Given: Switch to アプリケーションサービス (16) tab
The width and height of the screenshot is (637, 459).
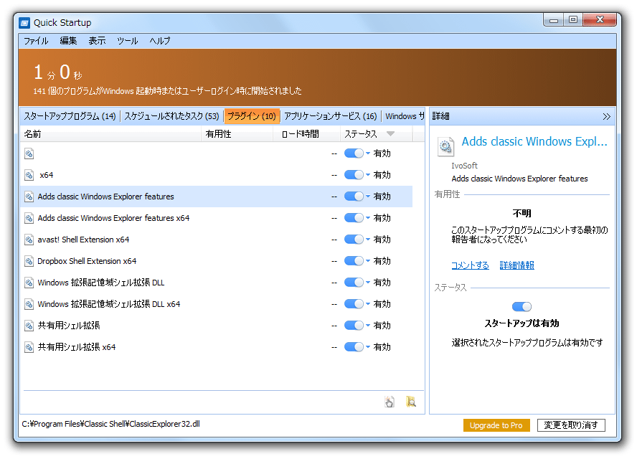Looking at the screenshot, I should coord(330,117).
